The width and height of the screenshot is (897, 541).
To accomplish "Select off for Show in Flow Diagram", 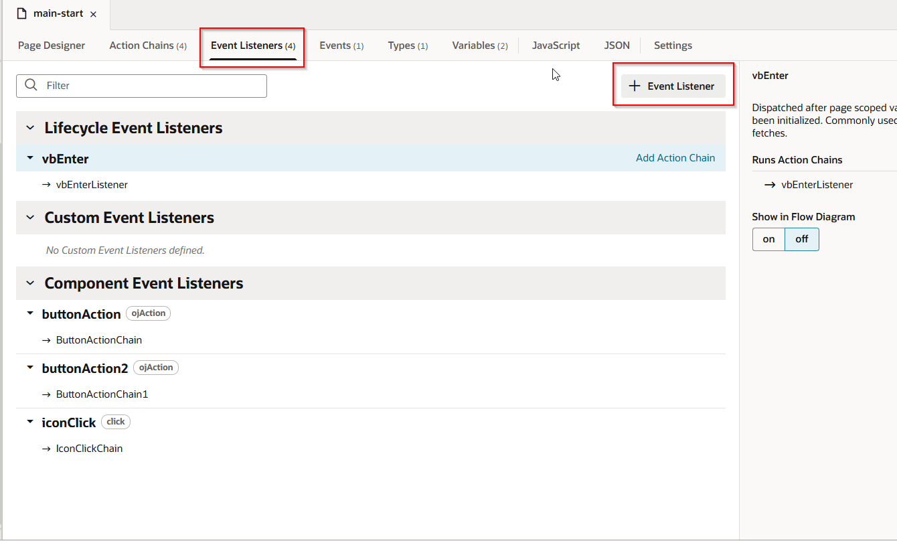I will (801, 239).
